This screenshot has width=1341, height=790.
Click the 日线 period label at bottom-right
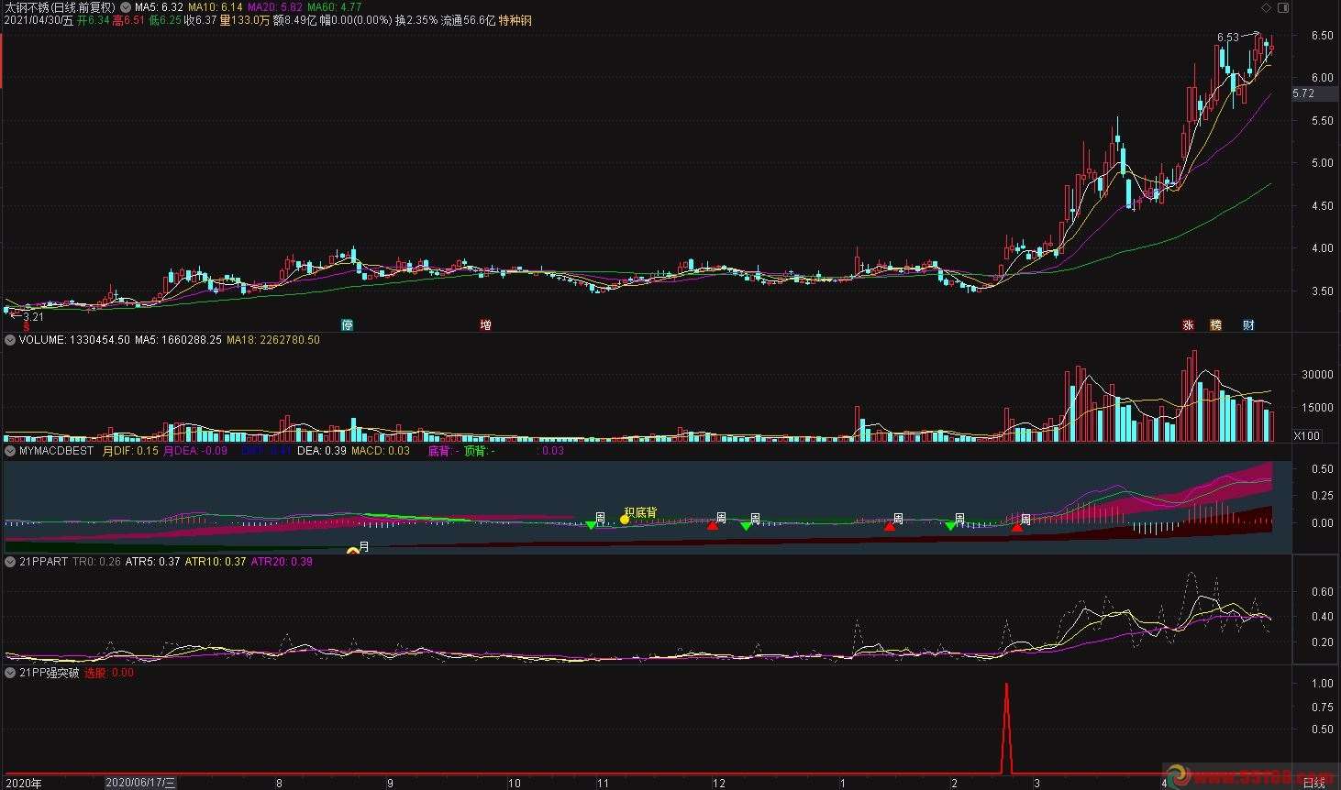(1314, 783)
